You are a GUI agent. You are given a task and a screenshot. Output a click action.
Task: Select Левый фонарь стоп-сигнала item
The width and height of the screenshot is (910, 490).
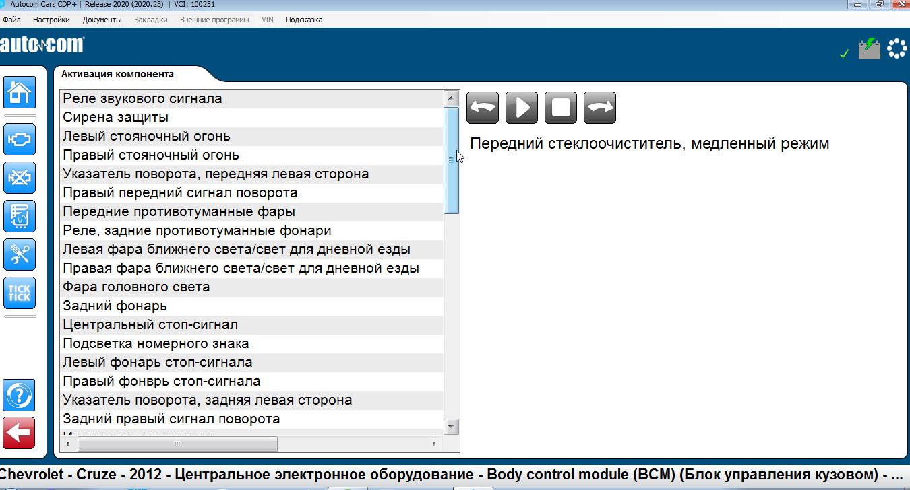click(x=252, y=362)
